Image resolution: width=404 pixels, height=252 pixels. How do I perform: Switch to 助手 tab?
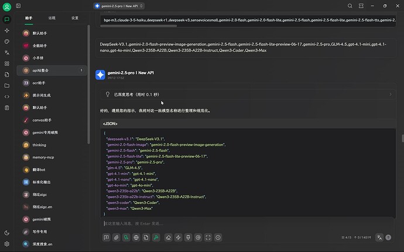coord(29,18)
